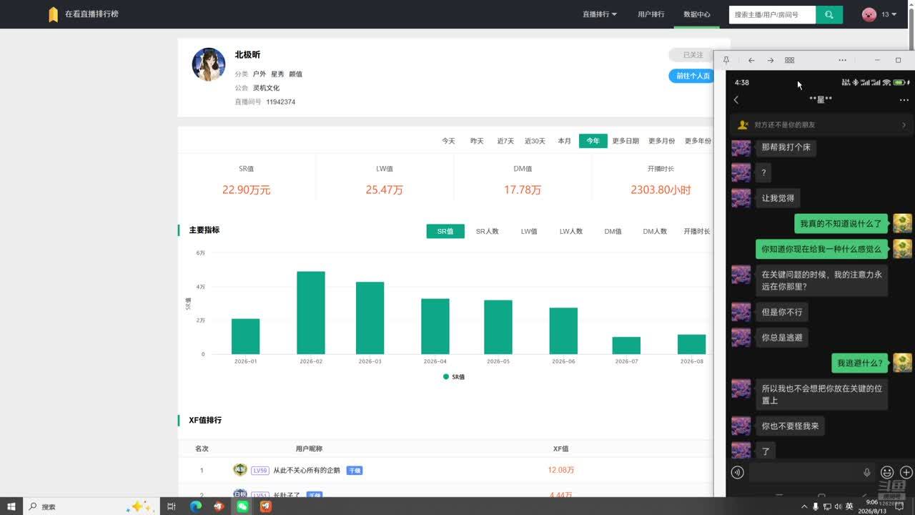Focus the 搜索主播/用户/房间号 search field
The height and width of the screenshot is (515, 915).
coord(772,14)
